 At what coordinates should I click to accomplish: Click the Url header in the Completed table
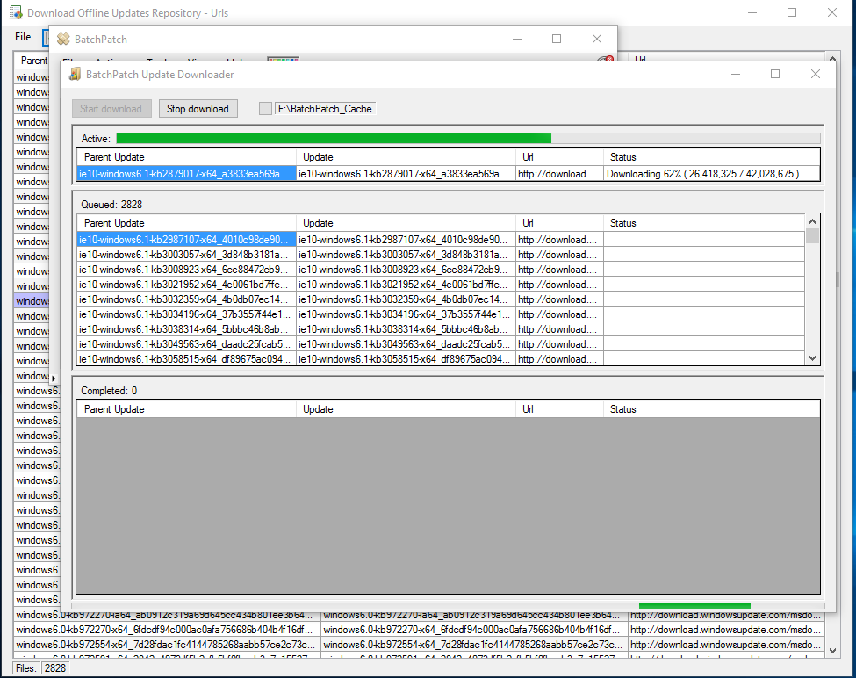click(x=559, y=409)
